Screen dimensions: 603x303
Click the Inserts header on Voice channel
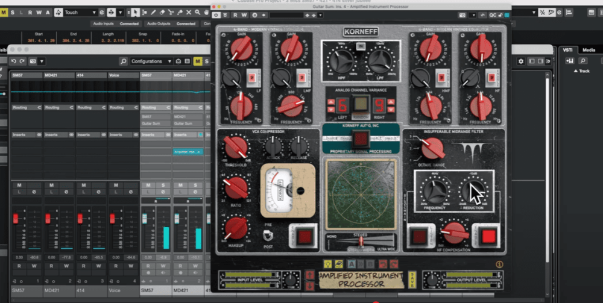click(124, 135)
